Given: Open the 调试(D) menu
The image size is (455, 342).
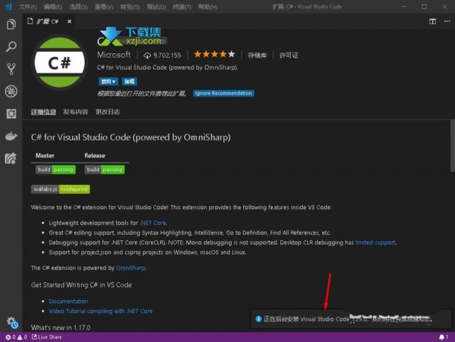Looking at the screenshot, I should [x=156, y=6].
